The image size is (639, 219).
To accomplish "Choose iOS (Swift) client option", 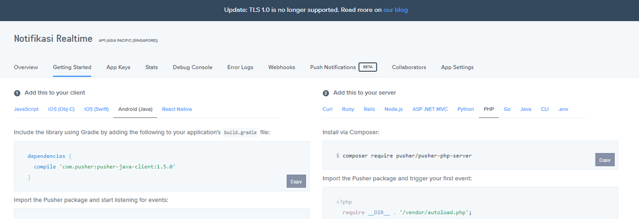I will click(x=96, y=109).
